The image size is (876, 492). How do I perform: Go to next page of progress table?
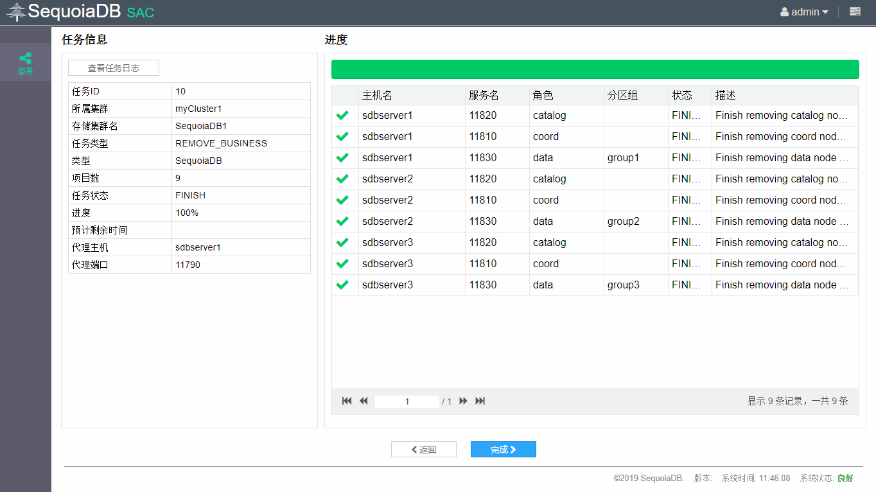point(463,401)
